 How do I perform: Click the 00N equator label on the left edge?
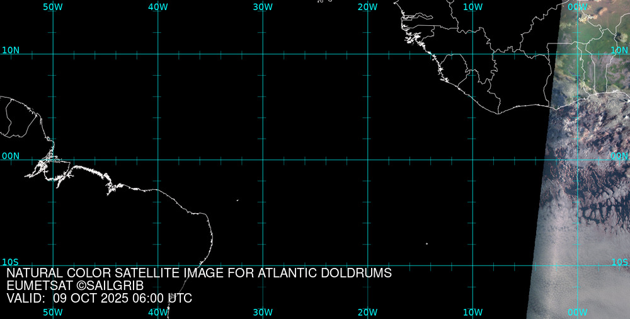[x=11, y=156]
